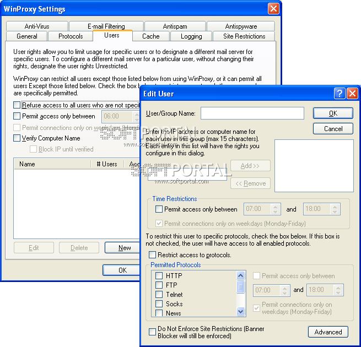Check the FTP protocol checkbox
The height and width of the screenshot is (347, 361).
(159, 285)
